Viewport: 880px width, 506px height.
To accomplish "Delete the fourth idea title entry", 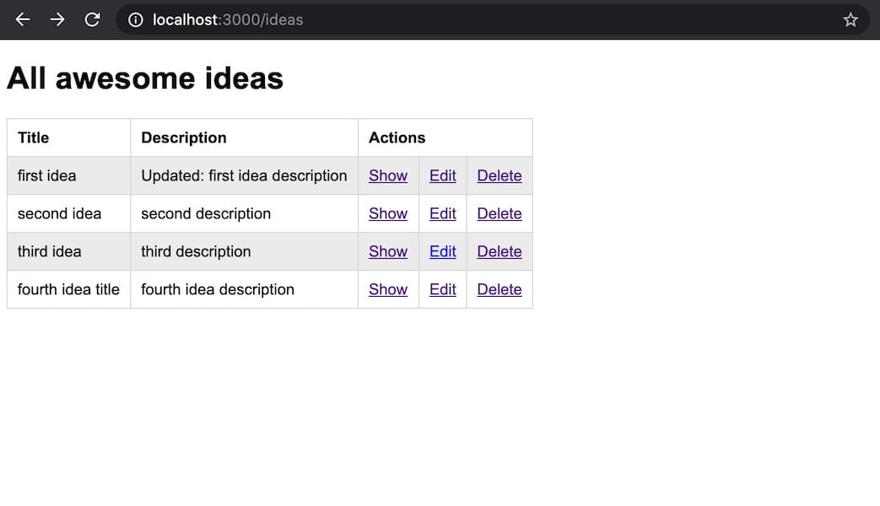I will (499, 289).
